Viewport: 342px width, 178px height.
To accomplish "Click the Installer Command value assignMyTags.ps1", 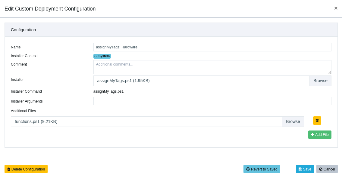I will point(108,91).
